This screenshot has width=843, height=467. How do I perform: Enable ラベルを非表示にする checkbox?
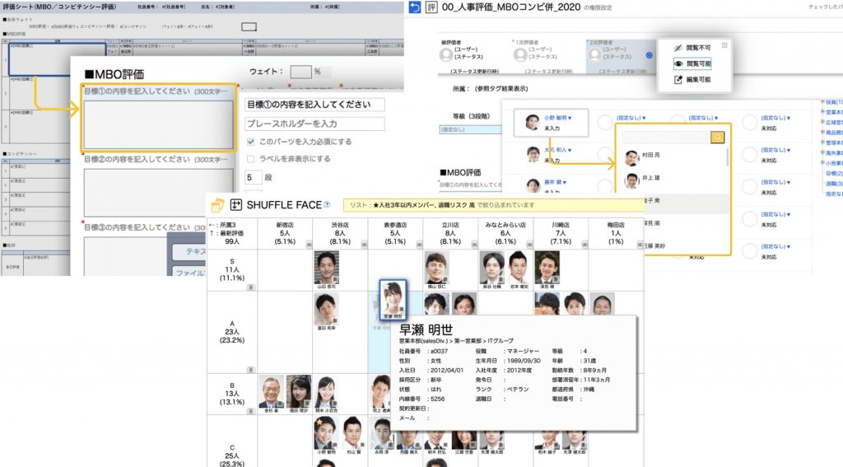pos(252,159)
